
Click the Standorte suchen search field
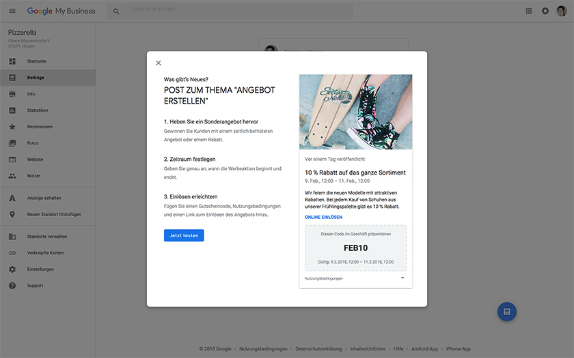pyautogui.click(x=239, y=10)
